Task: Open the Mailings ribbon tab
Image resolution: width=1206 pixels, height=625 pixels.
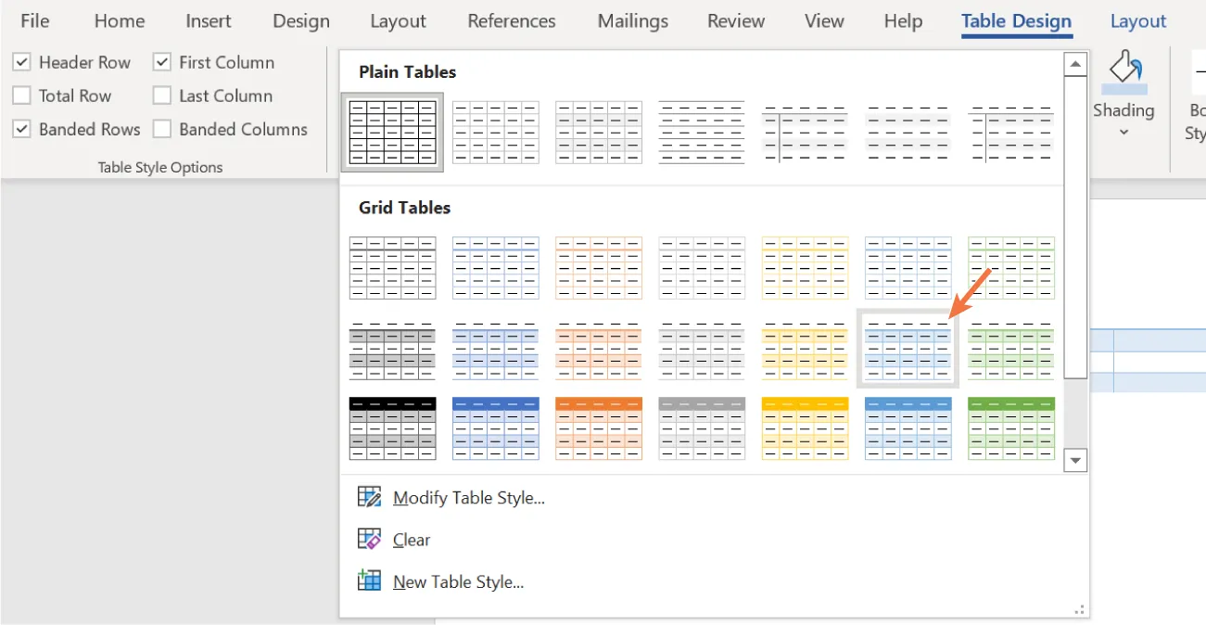Action: click(x=632, y=20)
